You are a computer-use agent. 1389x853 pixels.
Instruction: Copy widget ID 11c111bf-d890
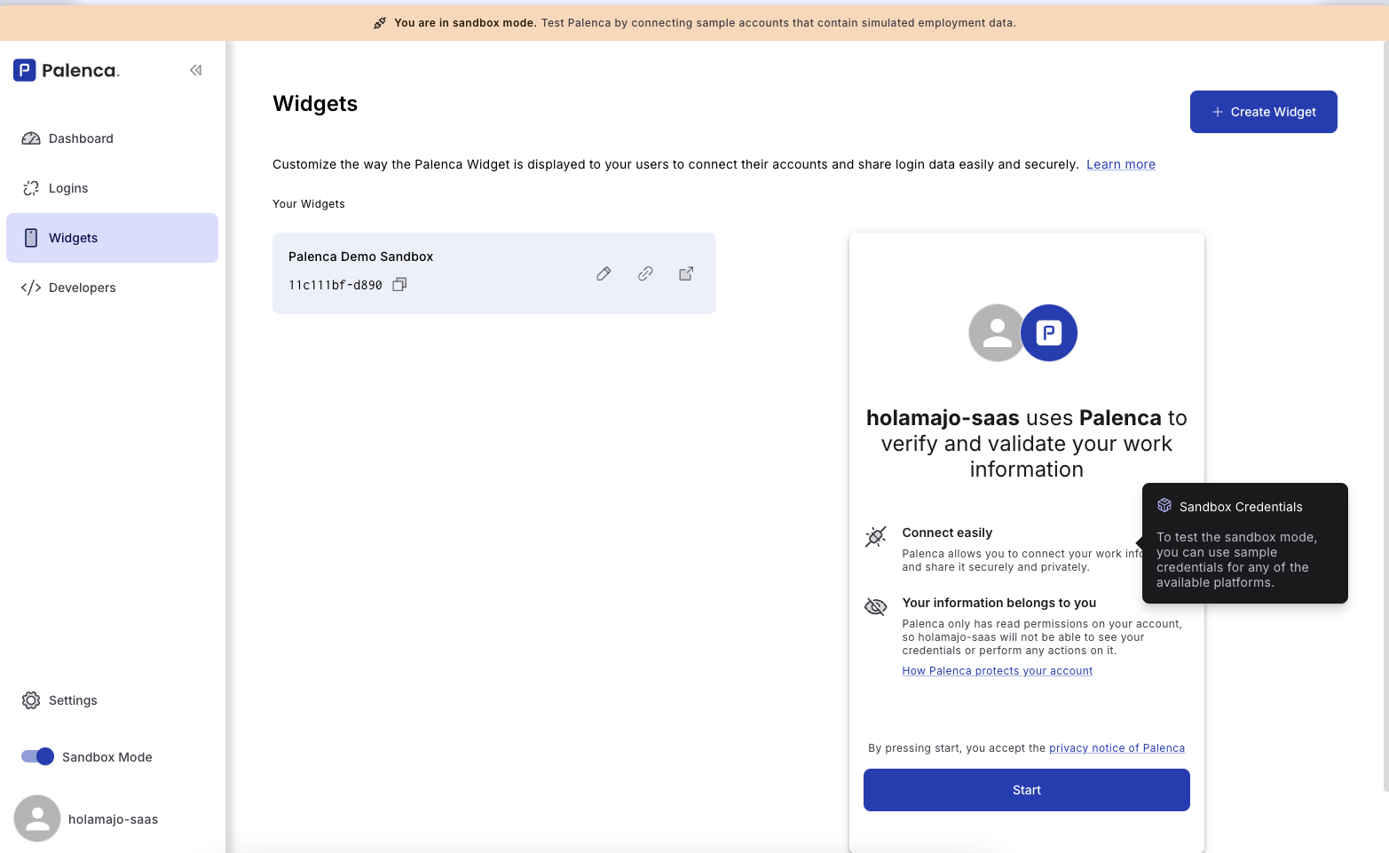[x=399, y=284]
